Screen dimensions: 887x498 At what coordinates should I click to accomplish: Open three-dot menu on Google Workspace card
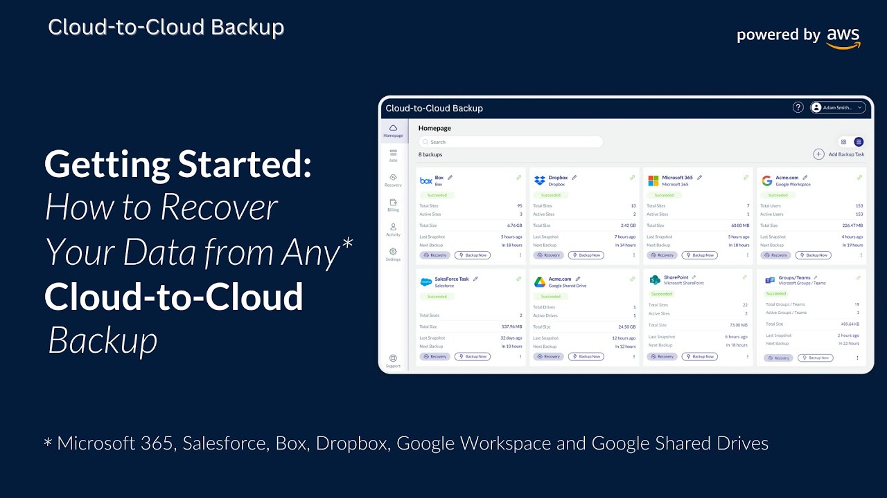pos(861,255)
